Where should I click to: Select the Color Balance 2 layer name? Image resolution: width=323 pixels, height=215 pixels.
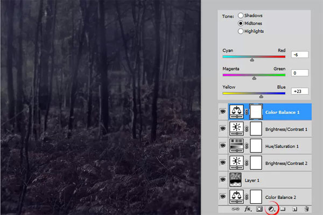pyautogui.click(x=280, y=197)
